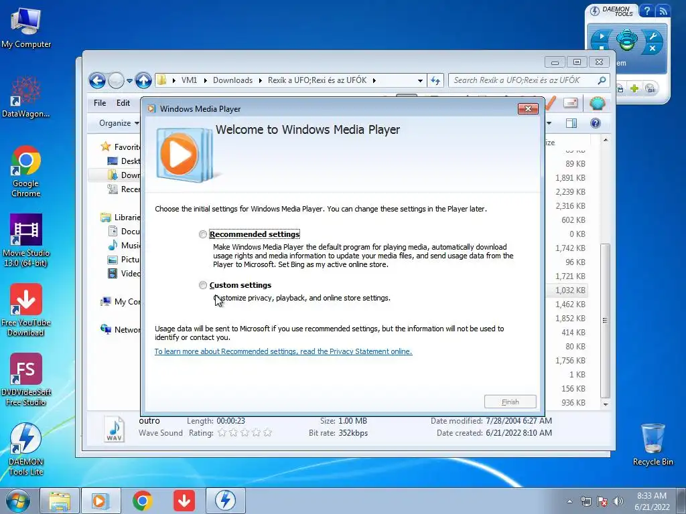Expand arrow after Rexík a UFO folder breadcrumb
The height and width of the screenshot is (514, 686).
coord(374,80)
